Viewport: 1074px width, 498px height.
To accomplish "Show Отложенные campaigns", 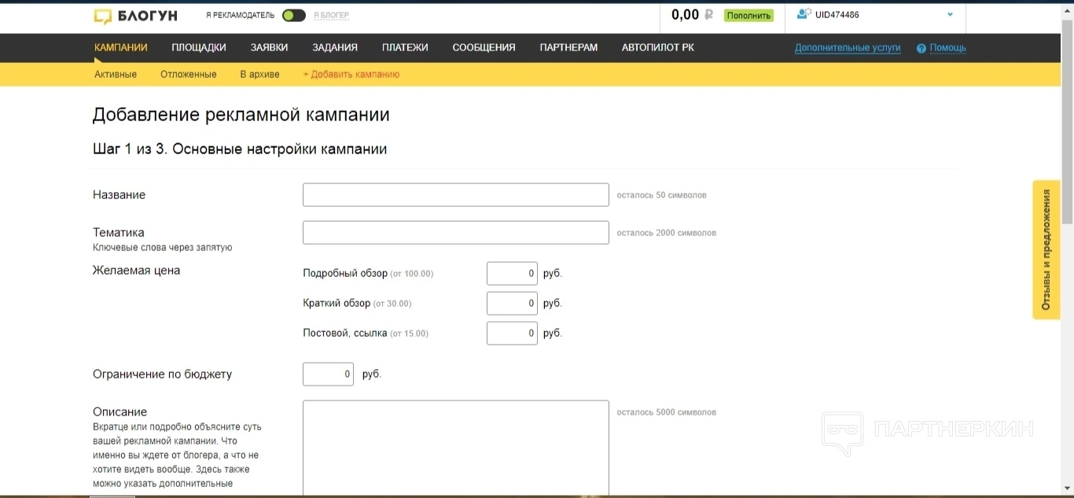I will (x=189, y=74).
